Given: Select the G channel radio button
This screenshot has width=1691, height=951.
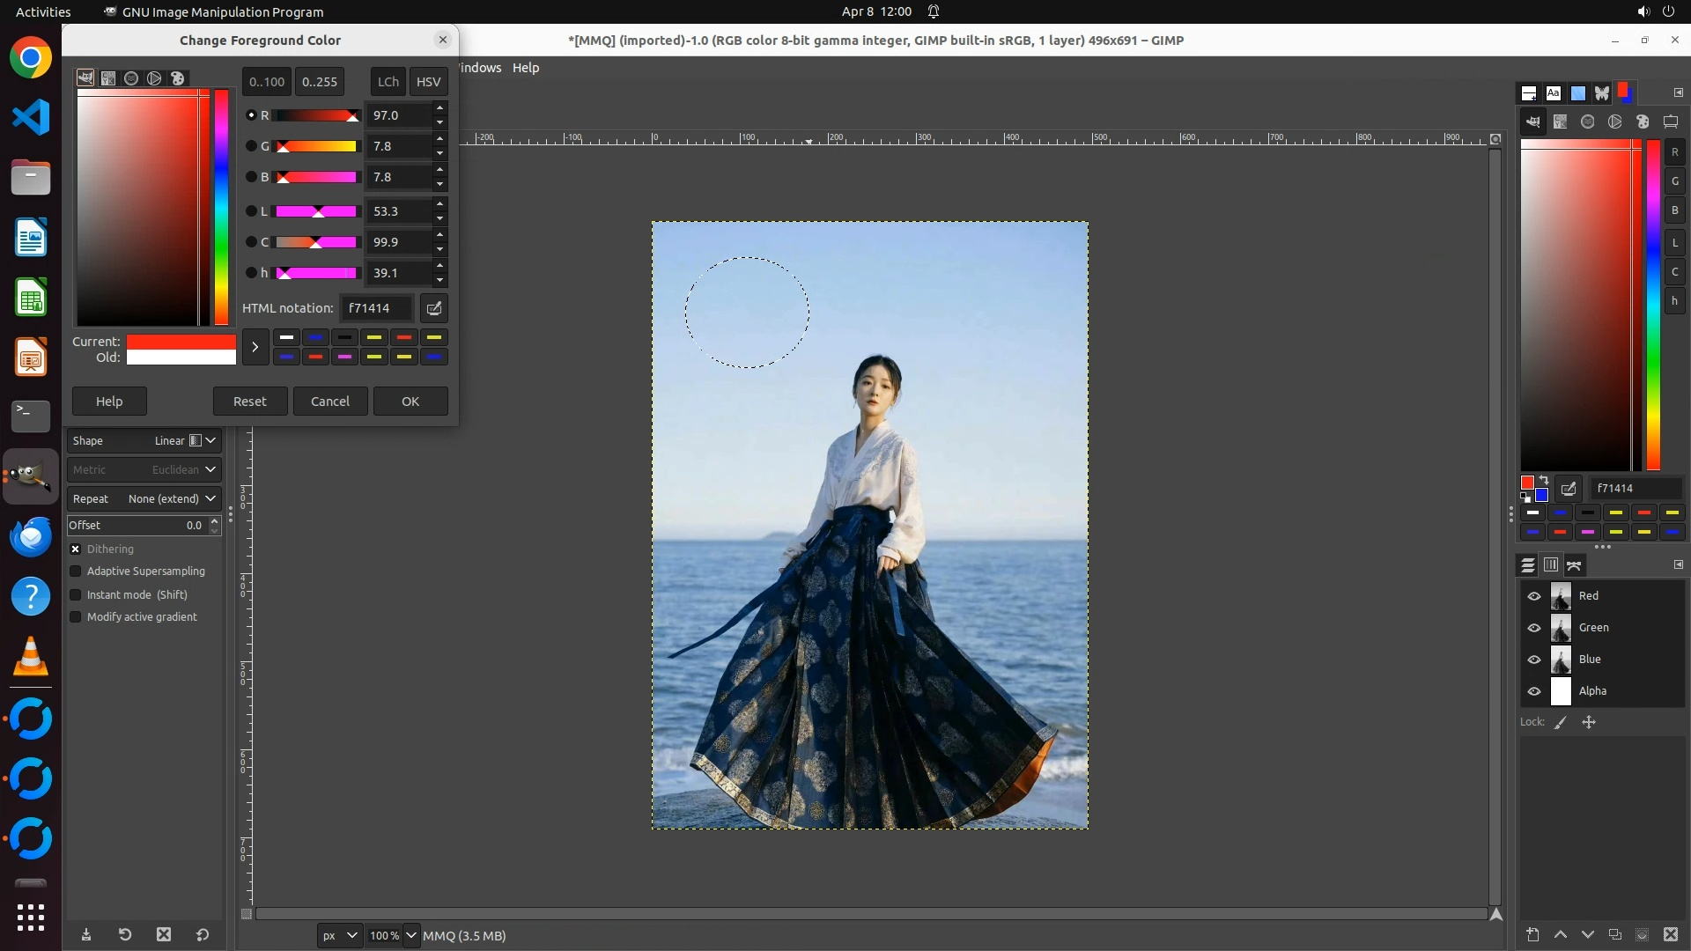Looking at the screenshot, I should pos(251,146).
